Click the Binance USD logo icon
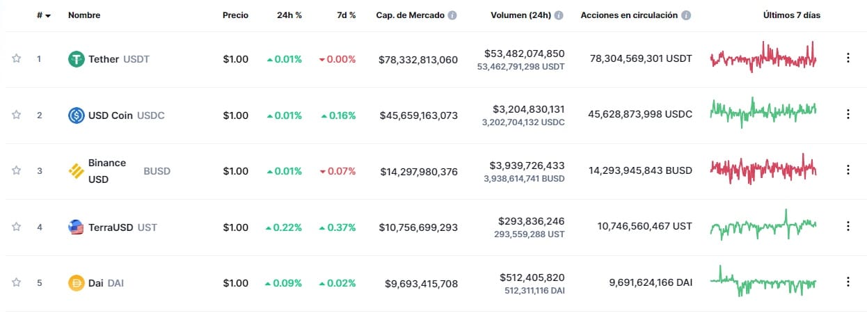Image resolution: width=867 pixels, height=313 pixels. (x=76, y=171)
